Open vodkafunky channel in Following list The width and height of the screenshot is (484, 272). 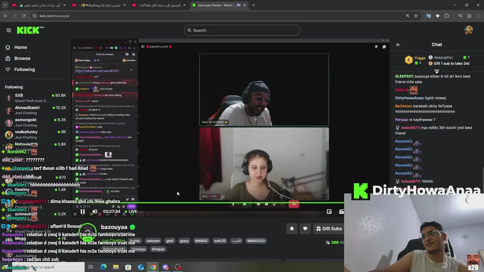[36, 134]
